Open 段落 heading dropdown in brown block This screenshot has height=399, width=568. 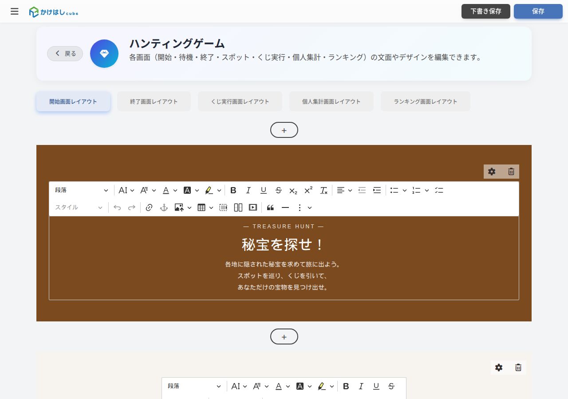[81, 190]
